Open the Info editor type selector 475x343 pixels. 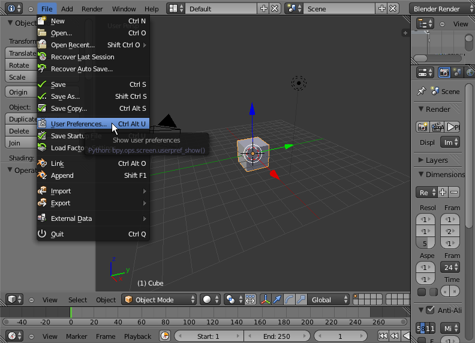[14, 8]
